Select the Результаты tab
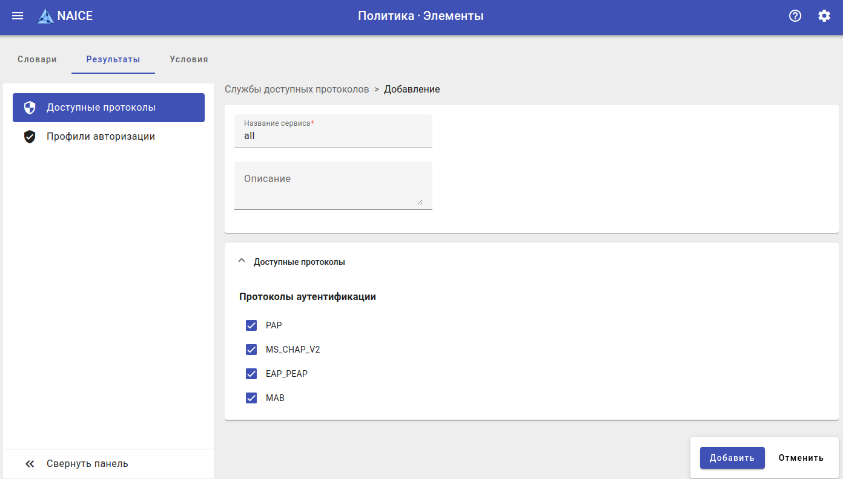This screenshot has width=843, height=479. pos(113,59)
